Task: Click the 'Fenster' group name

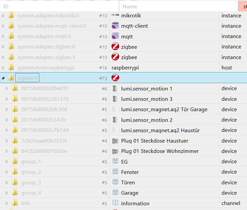Action: pyautogui.click(x=130, y=172)
